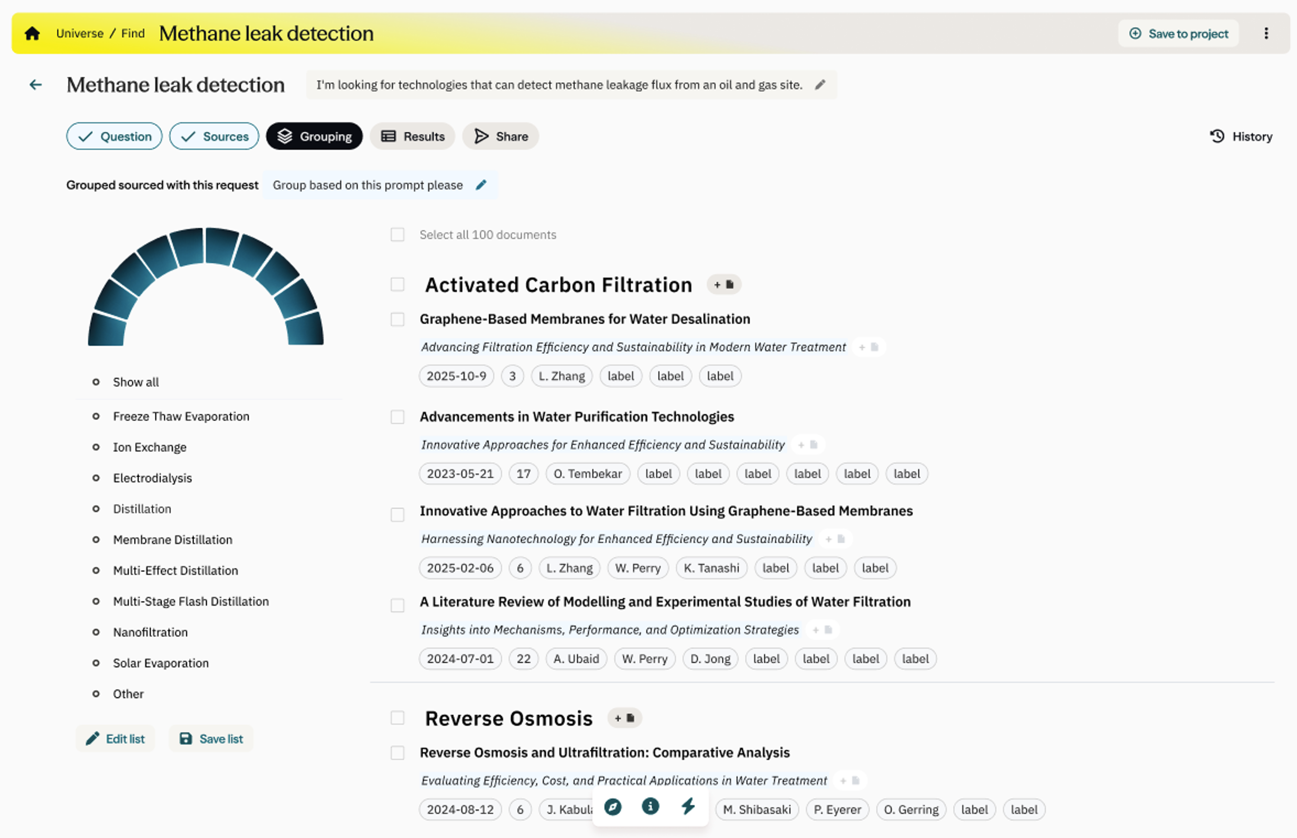
Task: Click Edit list button
Action: (115, 739)
